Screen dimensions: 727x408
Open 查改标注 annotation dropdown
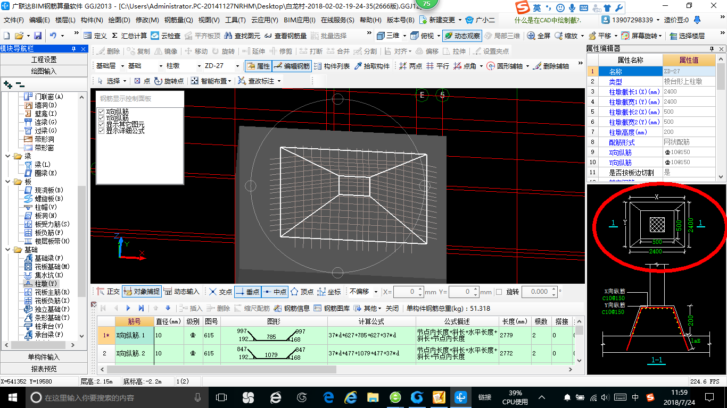pyautogui.click(x=259, y=81)
